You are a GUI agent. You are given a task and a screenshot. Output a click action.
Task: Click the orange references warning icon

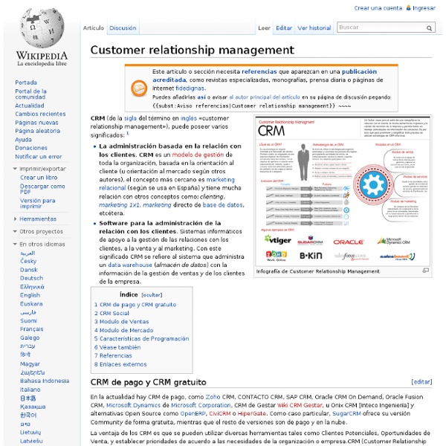[x=139, y=88]
